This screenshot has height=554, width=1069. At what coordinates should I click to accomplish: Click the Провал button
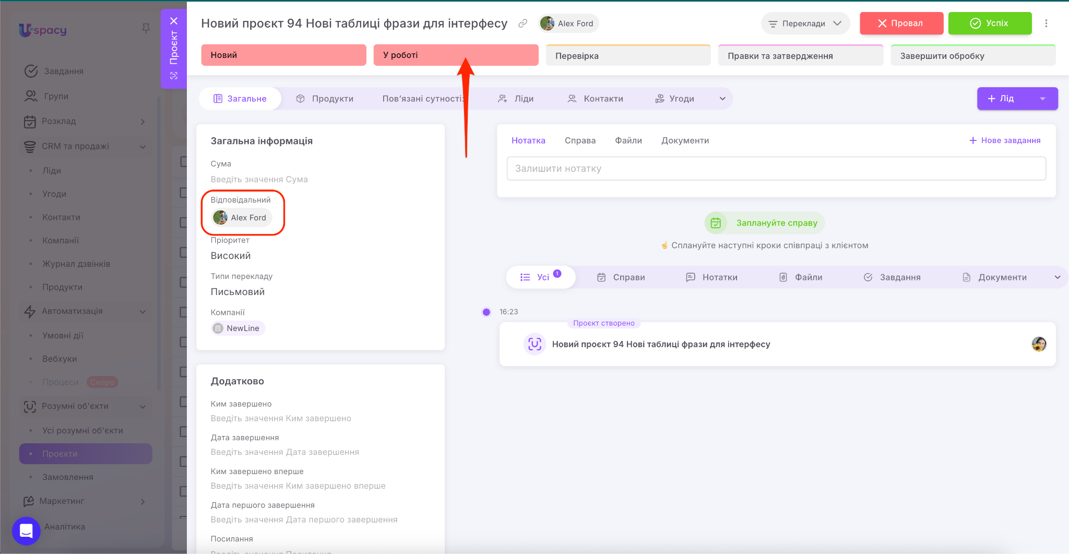[x=901, y=23]
